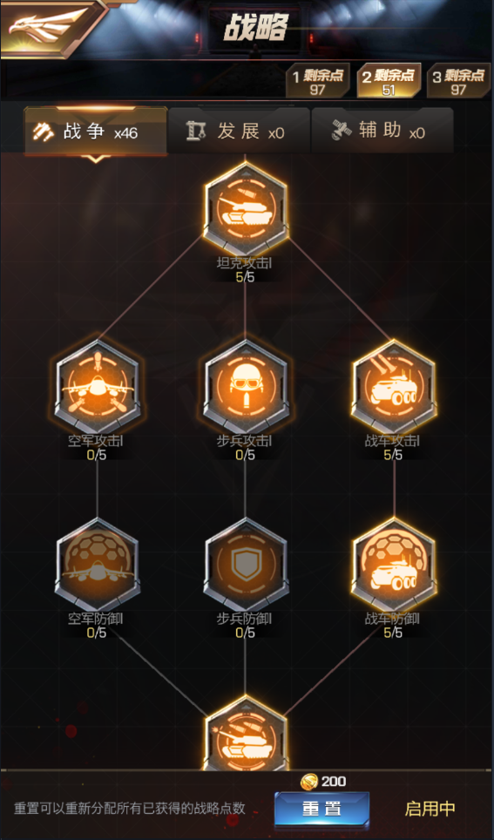Select strategy preset 1 with 97 points
Viewport: 494px width, 840px height.
(x=317, y=81)
